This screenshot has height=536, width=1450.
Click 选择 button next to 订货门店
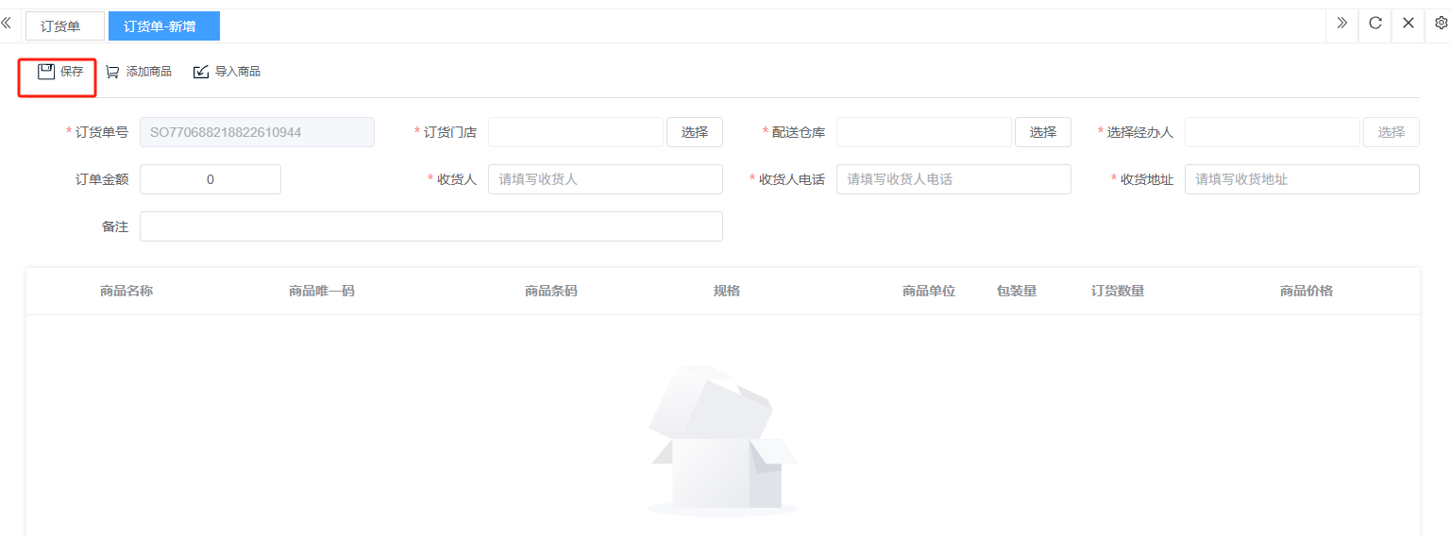[694, 132]
